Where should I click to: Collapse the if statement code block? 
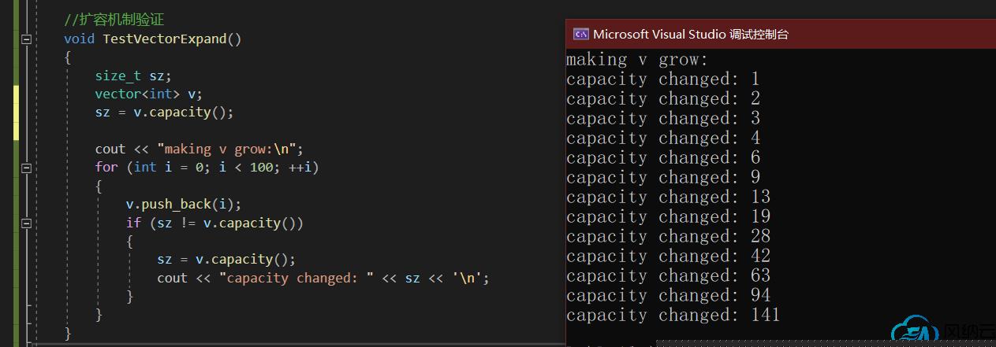[x=26, y=223]
